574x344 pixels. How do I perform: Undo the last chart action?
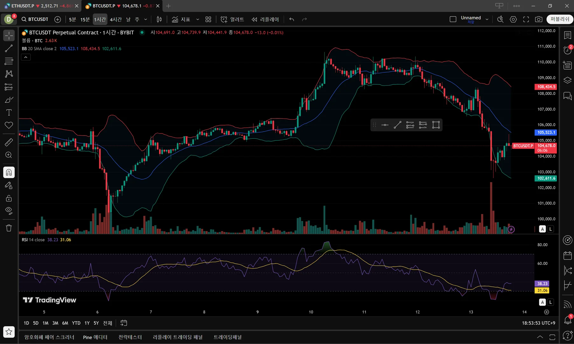pyautogui.click(x=292, y=19)
